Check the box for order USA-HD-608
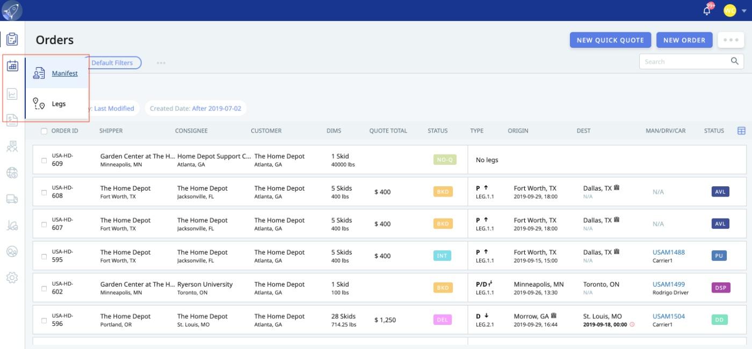The width and height of the screenshot is (752, 349). tap(44, 192)
